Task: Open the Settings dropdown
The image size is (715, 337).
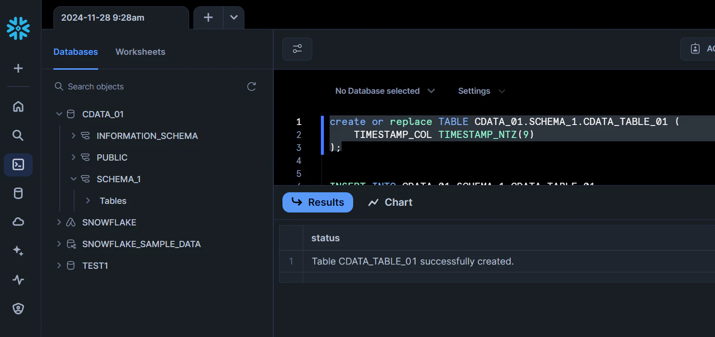Action: [482, 91]
